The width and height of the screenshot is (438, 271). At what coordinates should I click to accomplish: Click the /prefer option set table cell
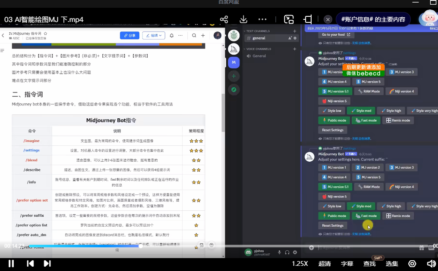[x=32, y=200]
